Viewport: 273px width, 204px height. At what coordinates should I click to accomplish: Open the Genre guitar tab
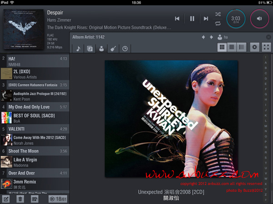pos(113,48)
